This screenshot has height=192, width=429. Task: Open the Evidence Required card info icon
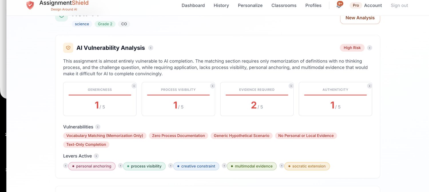click(x=291, y=86)
